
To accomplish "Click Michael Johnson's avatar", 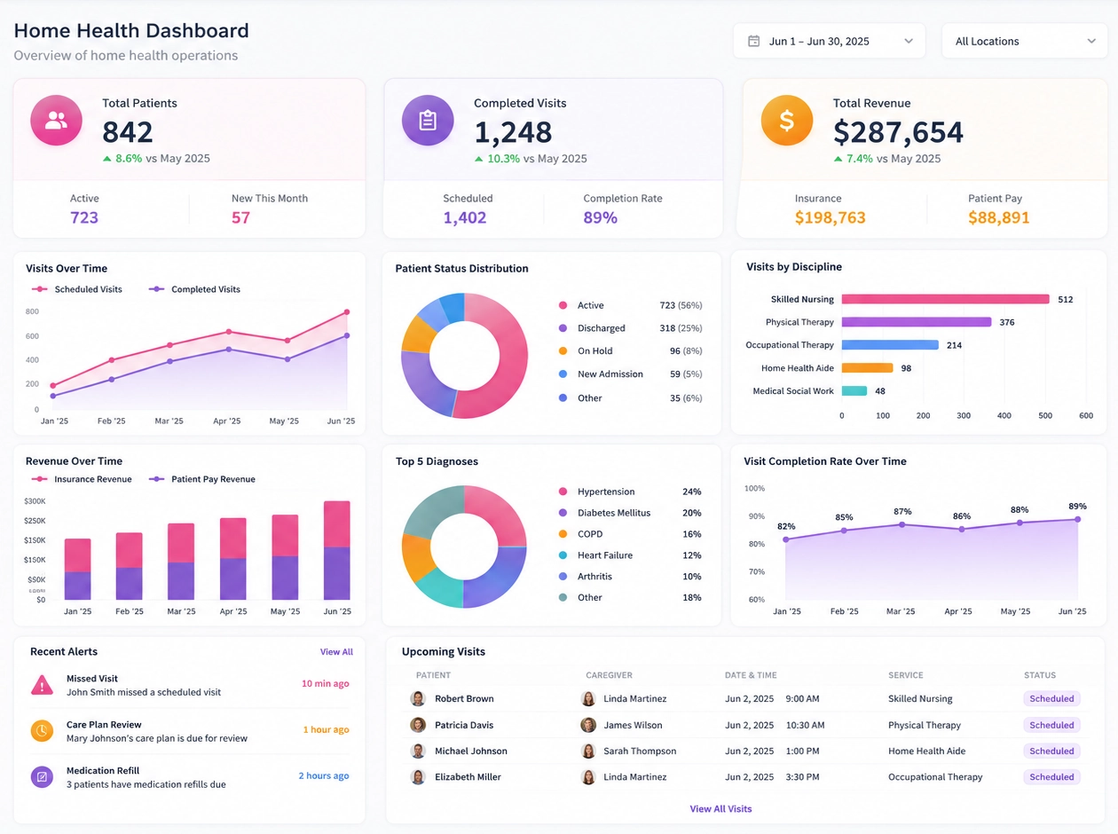I will click(x=418, y=751).
